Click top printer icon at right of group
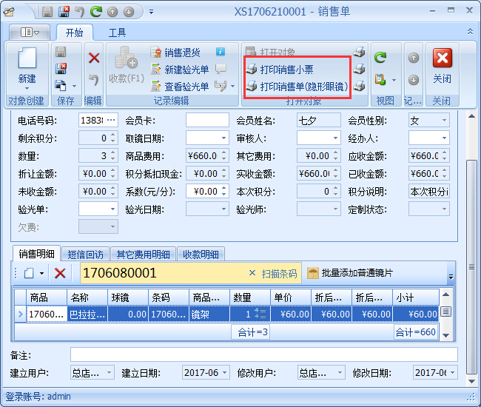Viewport: 481px width, 407px height. point(359,52)
